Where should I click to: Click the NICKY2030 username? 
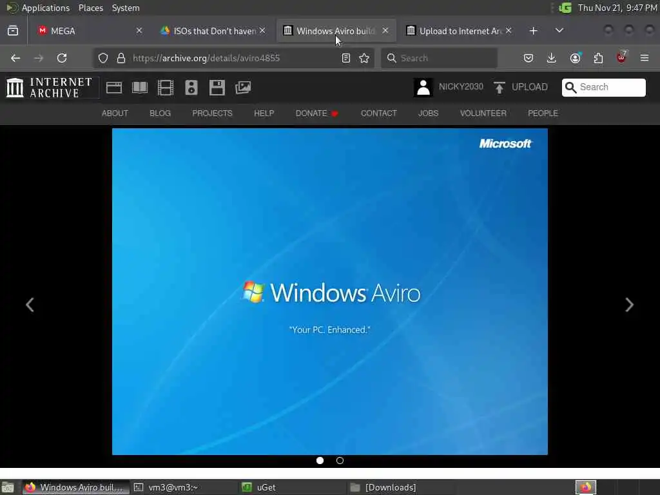(461, 87)
